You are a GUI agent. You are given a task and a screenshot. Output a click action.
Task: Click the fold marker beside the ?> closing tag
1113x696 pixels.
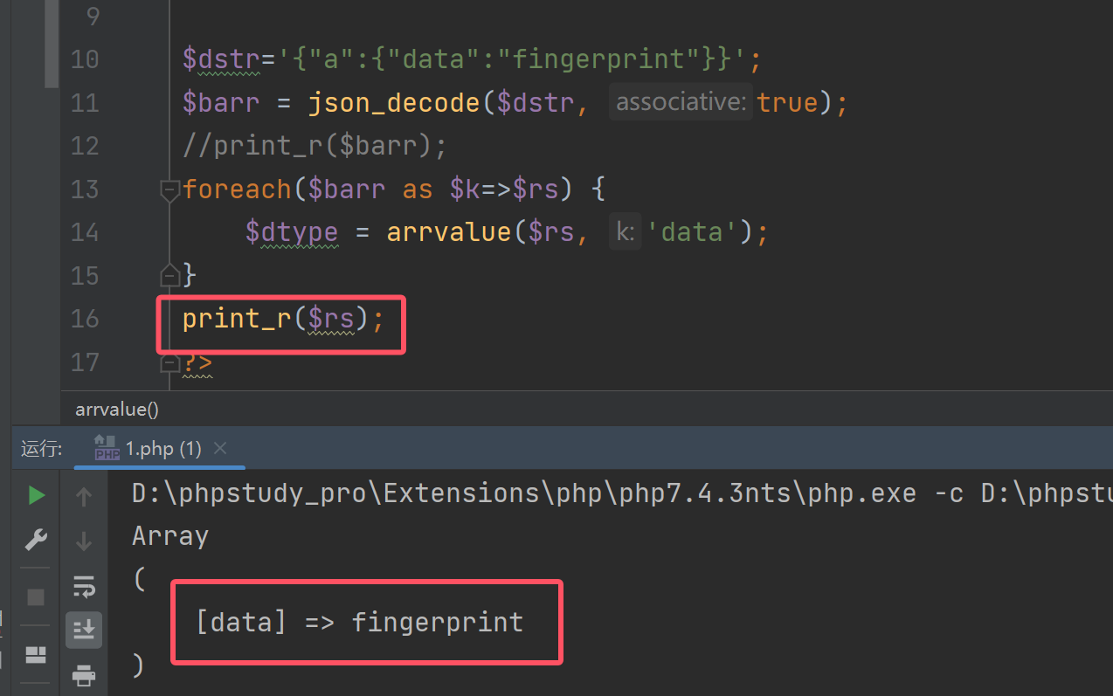(x=169, y=362)
